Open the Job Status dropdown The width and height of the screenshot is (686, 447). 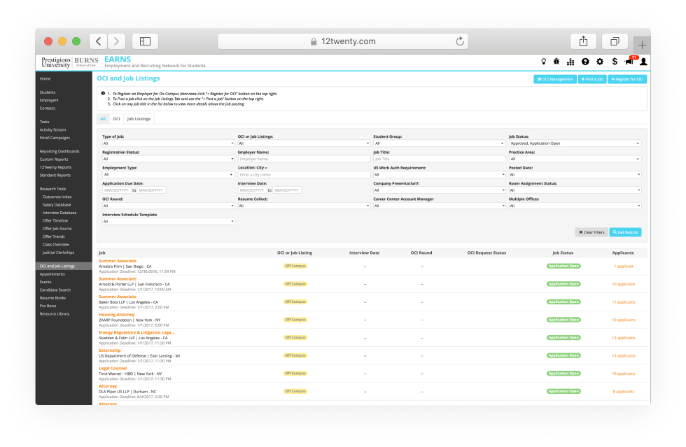tap(575, 143)
